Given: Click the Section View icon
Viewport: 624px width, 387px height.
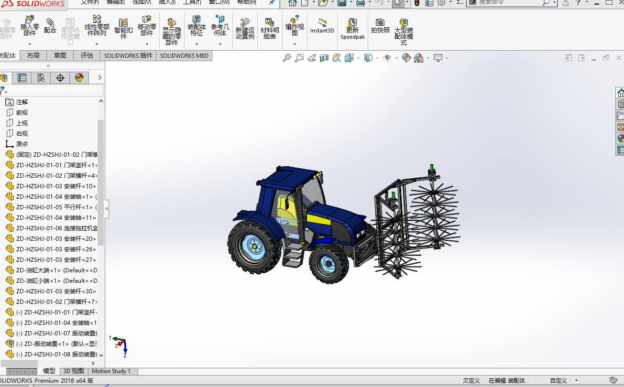Looking at the screenshot, I should coord(324,58).
